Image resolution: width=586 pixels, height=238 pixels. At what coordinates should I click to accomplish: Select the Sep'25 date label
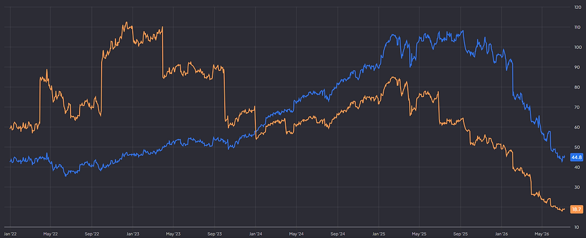click(x=460, y=234)
